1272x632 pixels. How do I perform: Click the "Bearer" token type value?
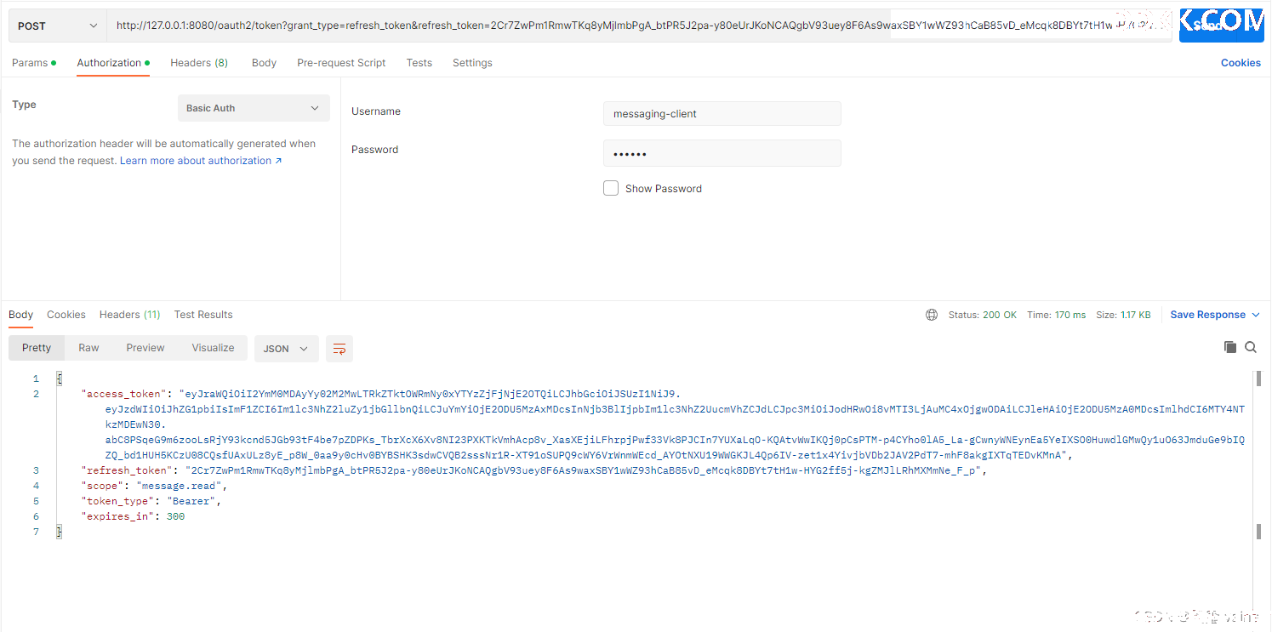coord(191,501)
